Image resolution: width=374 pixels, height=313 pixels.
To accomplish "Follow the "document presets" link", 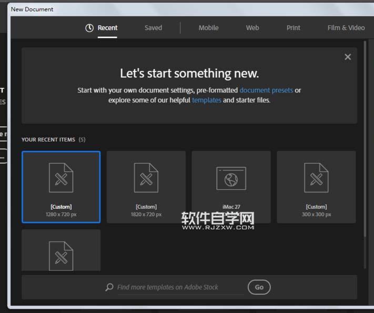I will (x=266, y=90).
